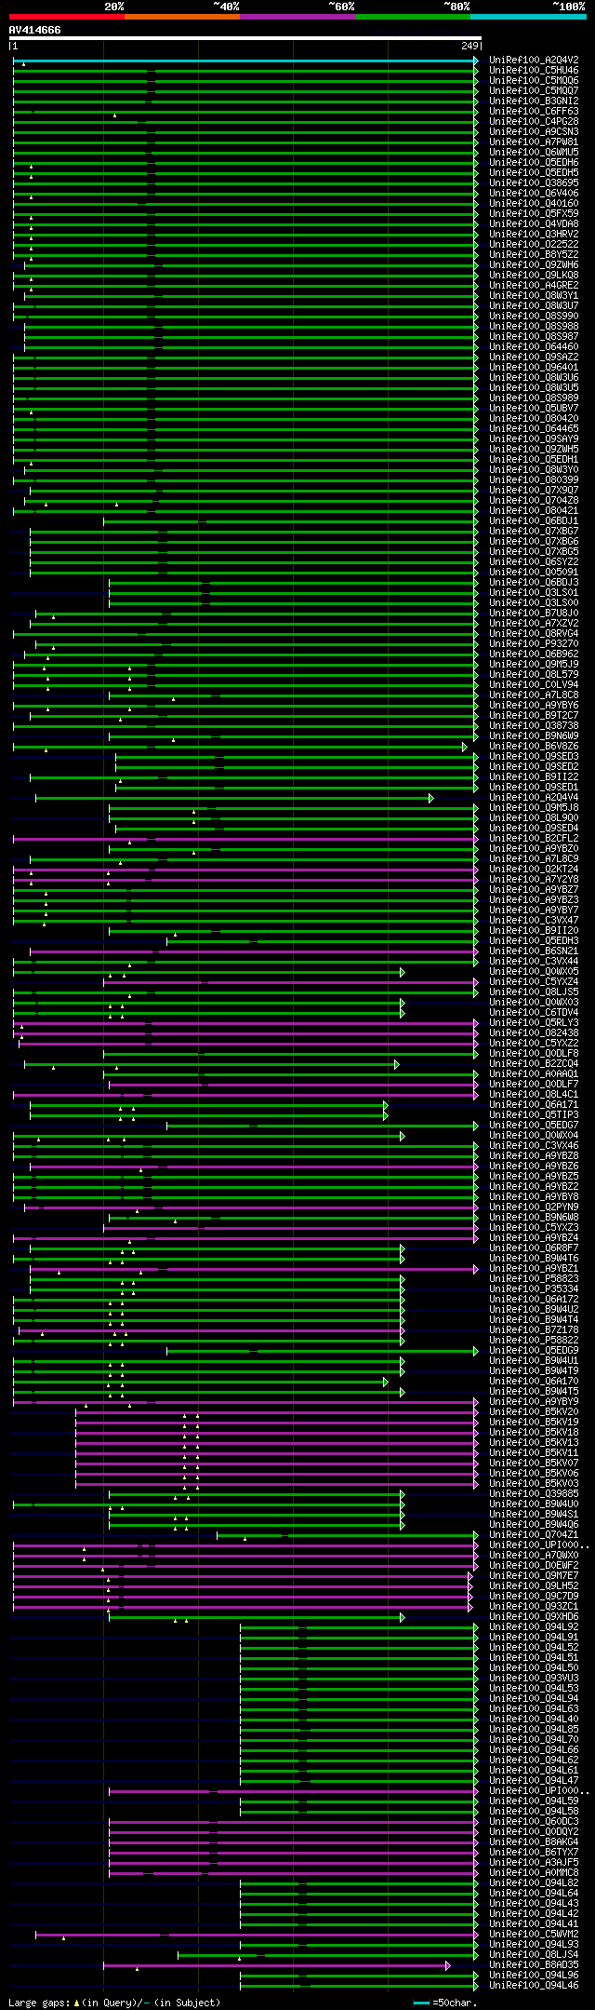Click hit label UniRef100_B5KV03
Viewport: 595px width, 2010px height.
point(534,1484)
